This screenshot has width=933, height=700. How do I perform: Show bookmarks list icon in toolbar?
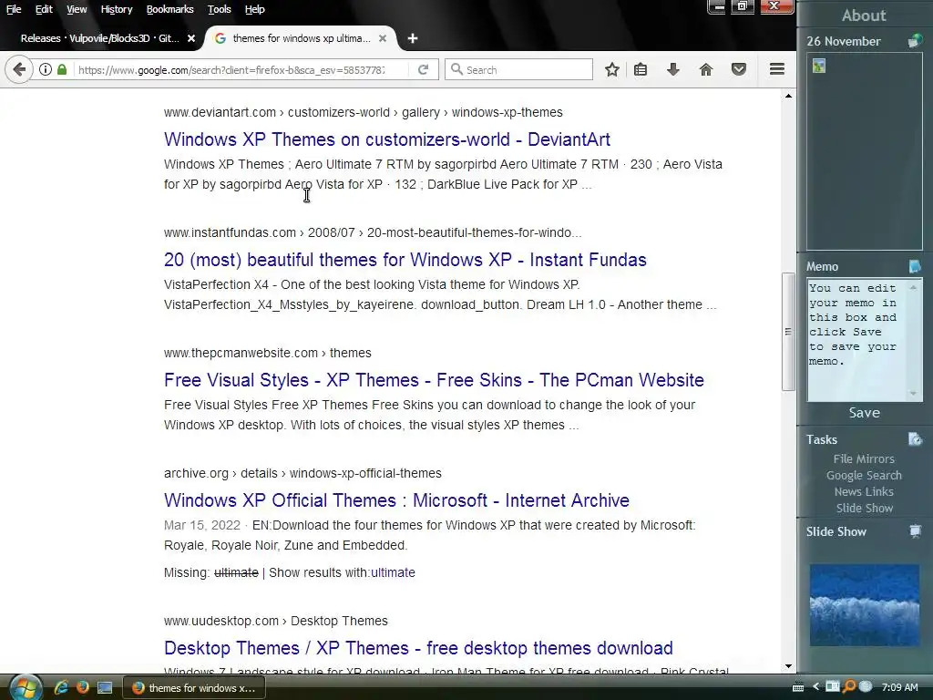tap(641, 69)
